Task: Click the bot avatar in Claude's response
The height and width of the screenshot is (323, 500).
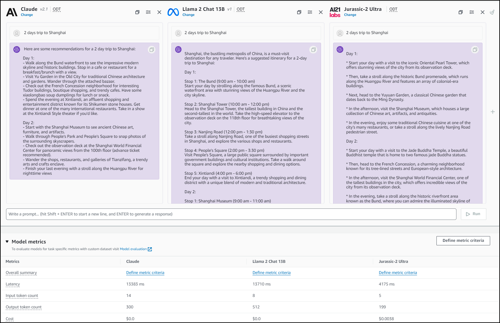Action: [17, 49]
